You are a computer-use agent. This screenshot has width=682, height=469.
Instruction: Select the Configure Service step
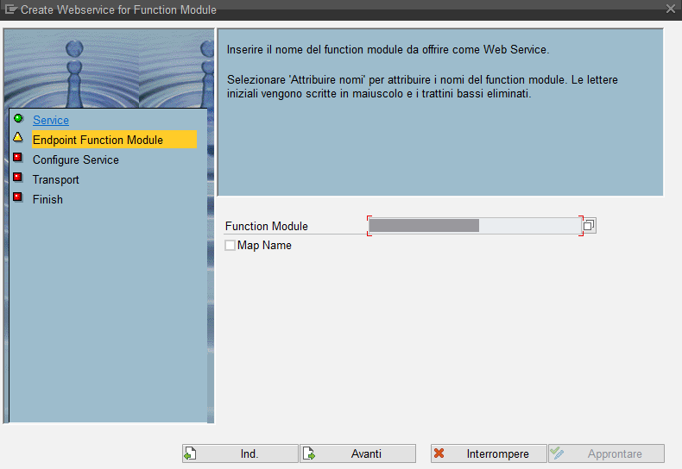coord(76,159)
